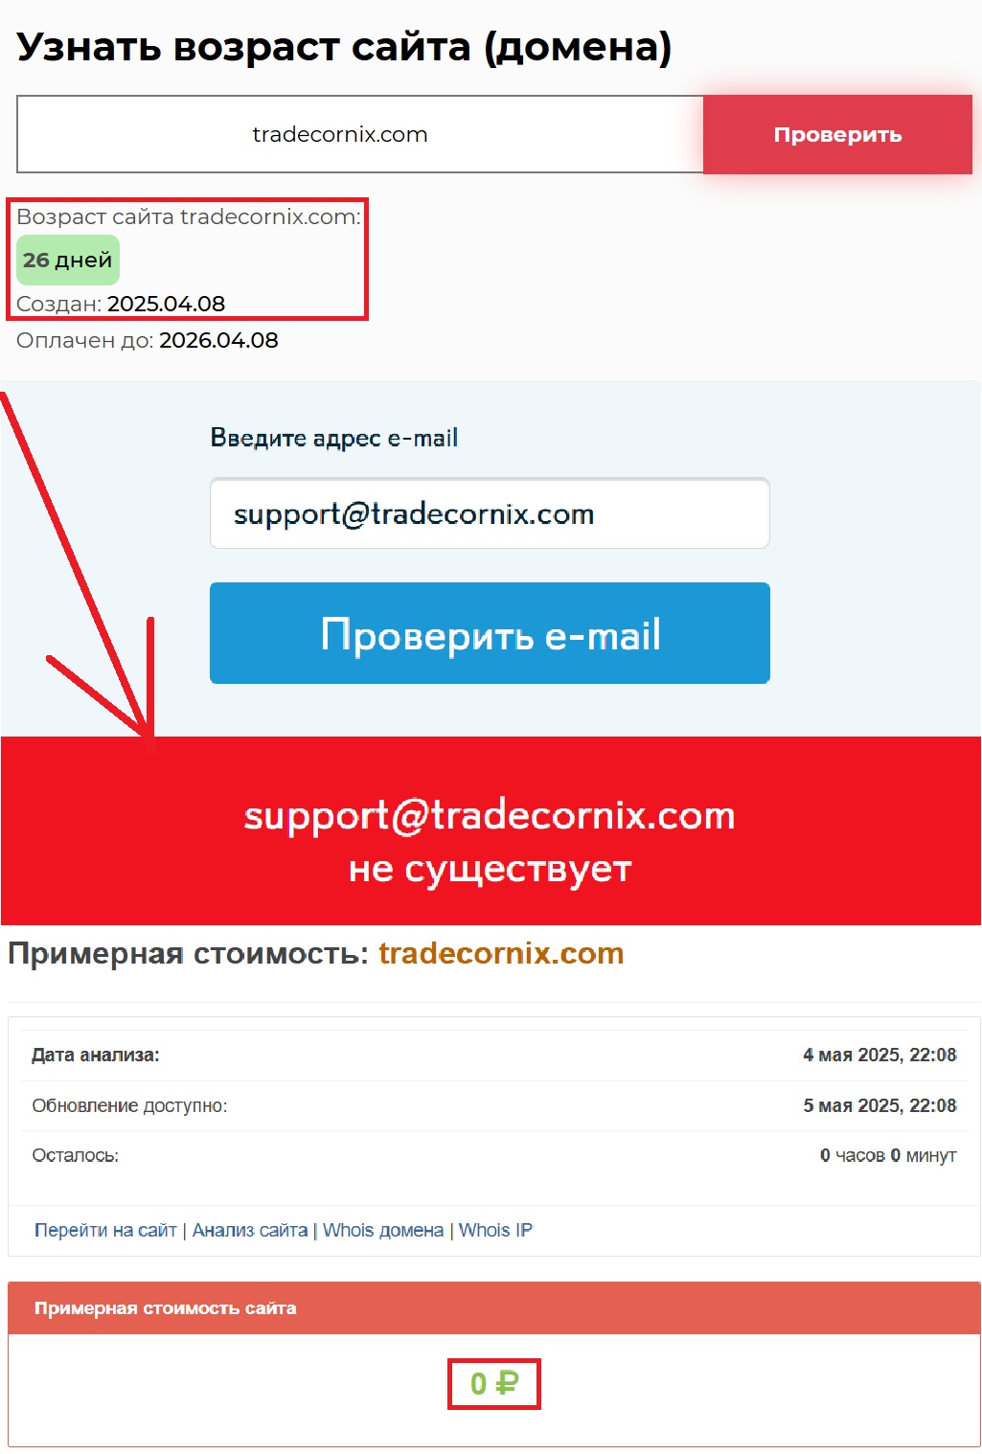Click the Дата анализа value 4 мая 2025

point(879,1055)
